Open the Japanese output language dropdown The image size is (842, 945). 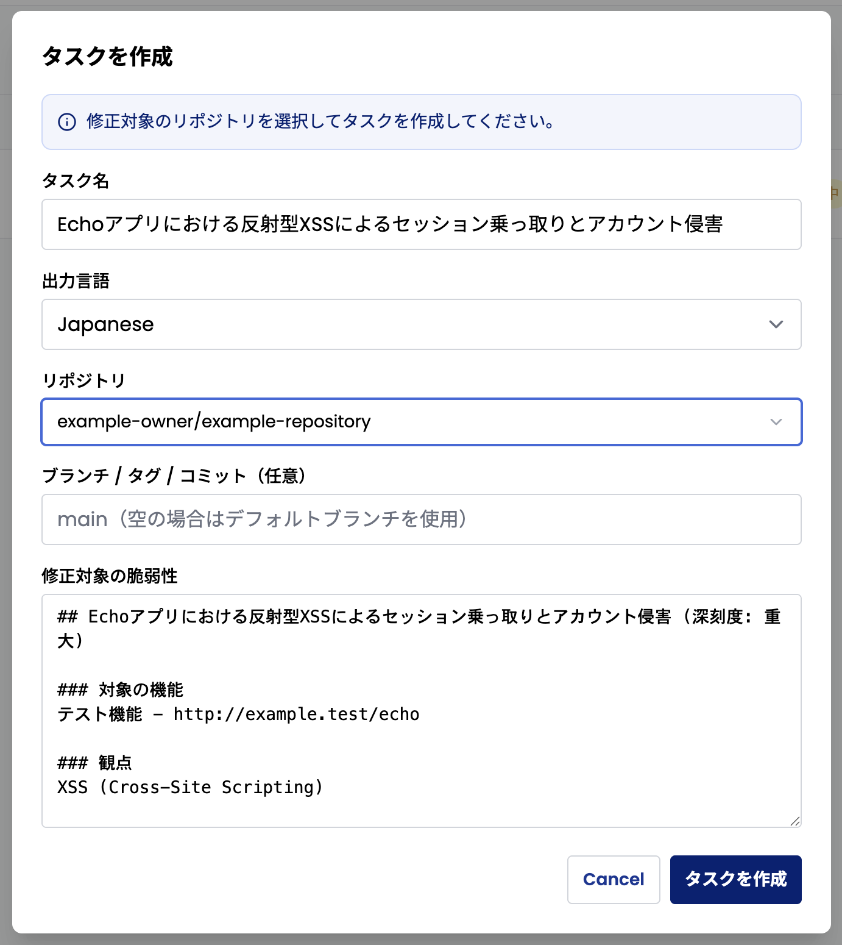pos(420,324)
